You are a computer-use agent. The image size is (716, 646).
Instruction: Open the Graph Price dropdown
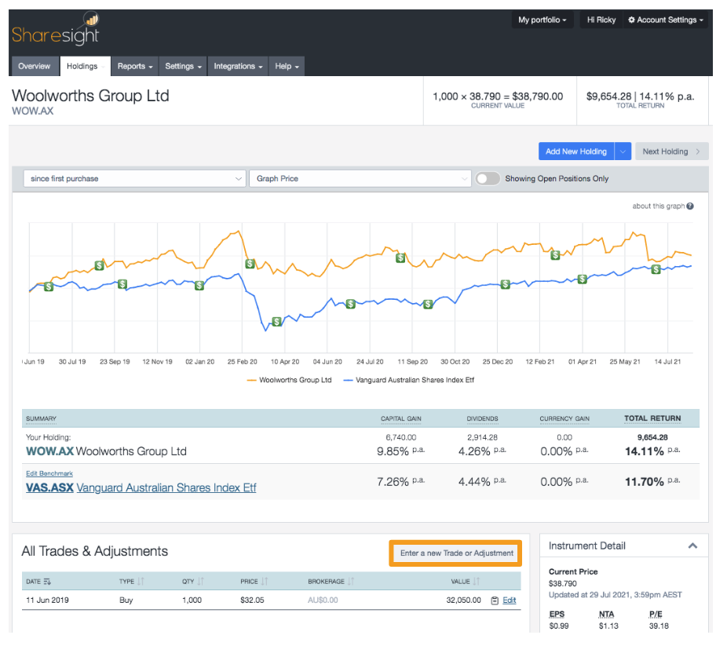click(x=360, y=178)
